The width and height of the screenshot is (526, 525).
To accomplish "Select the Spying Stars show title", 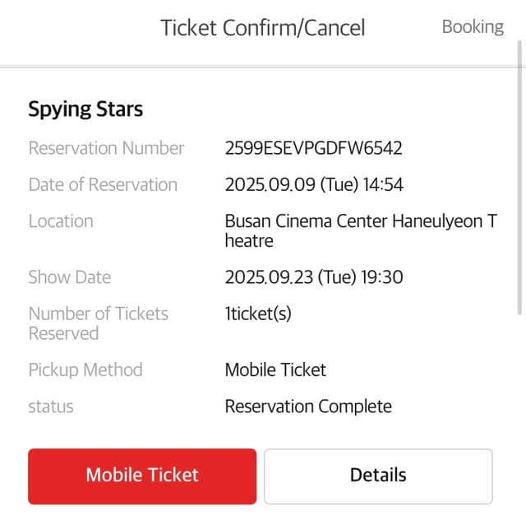I will (85, 109).
